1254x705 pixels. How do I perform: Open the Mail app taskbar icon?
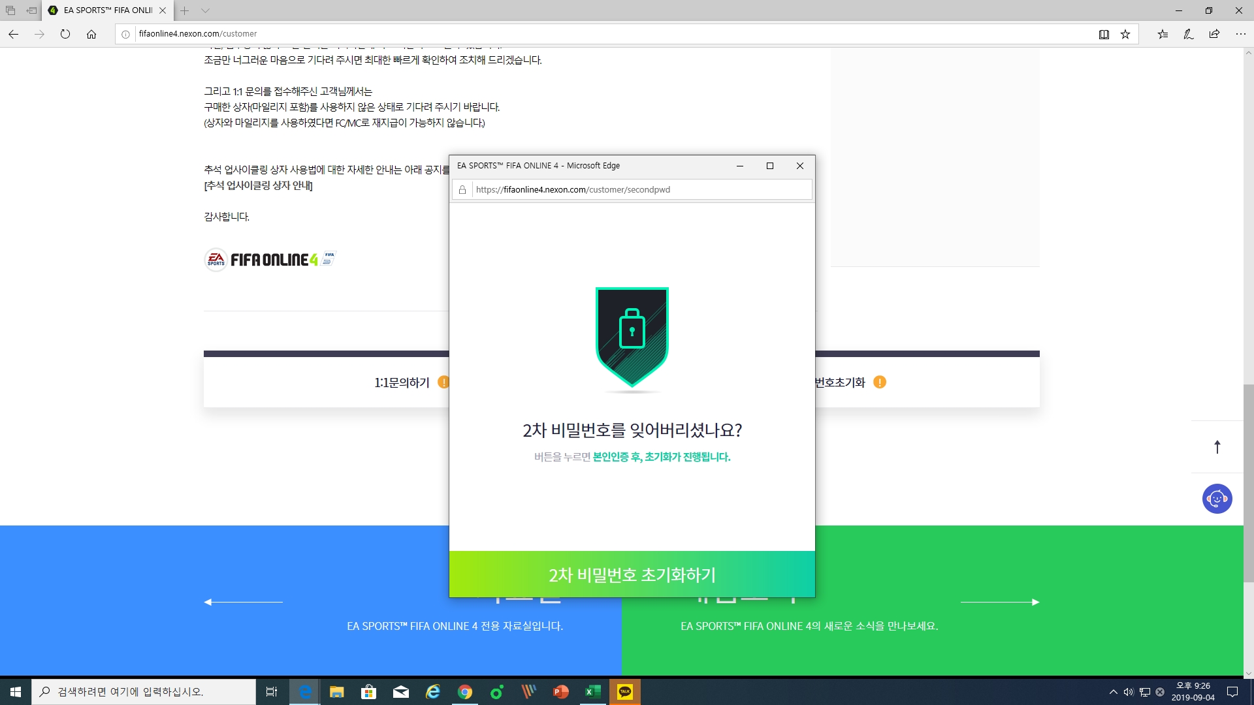(400, 692)
